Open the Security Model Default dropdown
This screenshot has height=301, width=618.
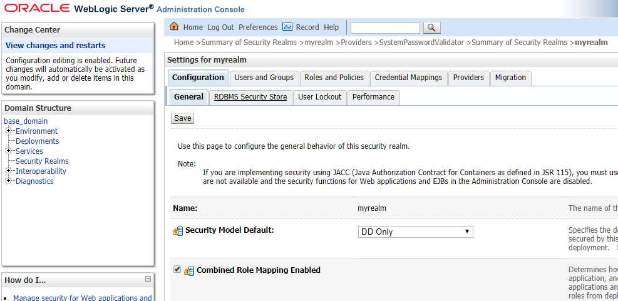click(x=415, y=232)
